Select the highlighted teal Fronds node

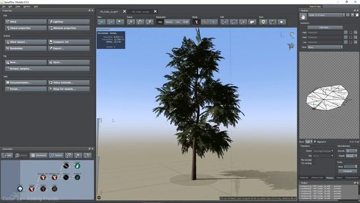78,166
